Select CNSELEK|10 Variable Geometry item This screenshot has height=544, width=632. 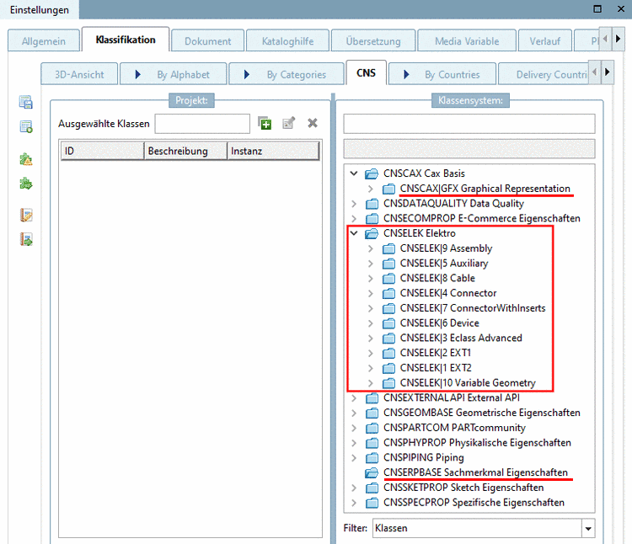pyautogui.click(x=468, y=383)
